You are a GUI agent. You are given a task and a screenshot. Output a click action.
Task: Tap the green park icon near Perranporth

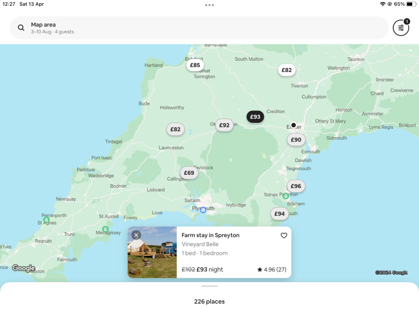pyautogui.click(x=47, y=220)
